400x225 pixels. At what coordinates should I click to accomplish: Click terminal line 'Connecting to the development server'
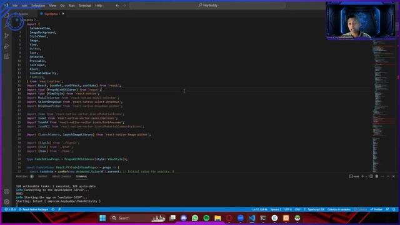[52, 190]
